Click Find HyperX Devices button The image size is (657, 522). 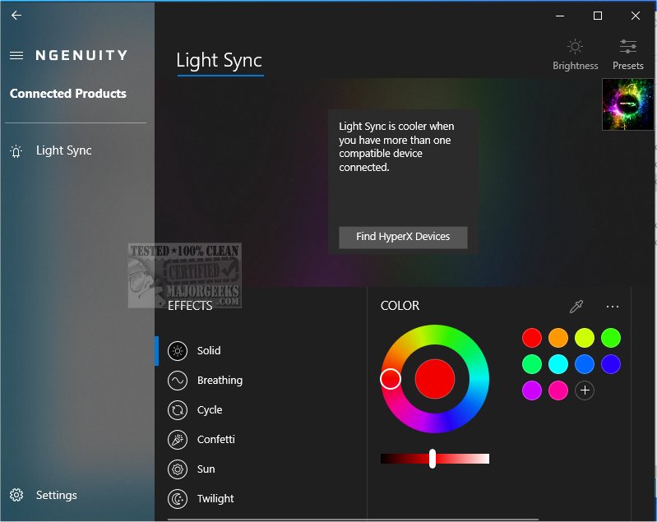coord(403,237)
